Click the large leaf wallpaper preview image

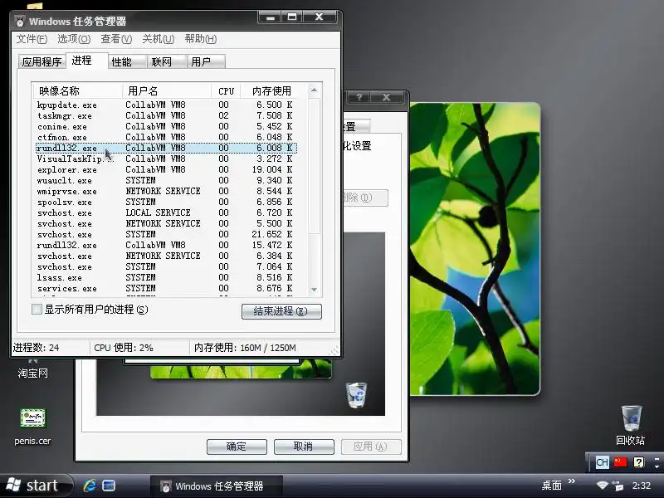[x=475, y=249]
